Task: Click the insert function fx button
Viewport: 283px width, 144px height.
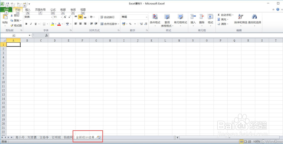Action: [x=47, y=35]
